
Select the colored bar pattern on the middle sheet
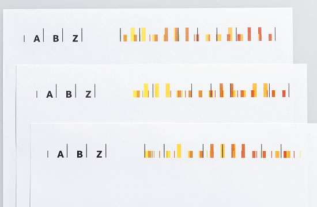click(x=212, y=90)
